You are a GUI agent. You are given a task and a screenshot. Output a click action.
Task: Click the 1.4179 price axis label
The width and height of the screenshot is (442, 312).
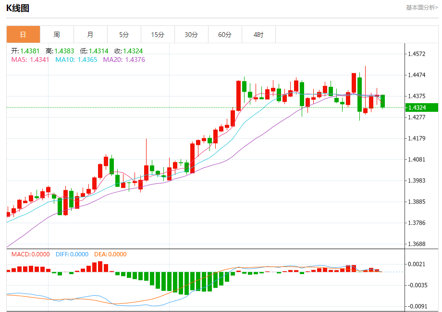[x=417, y=138]
